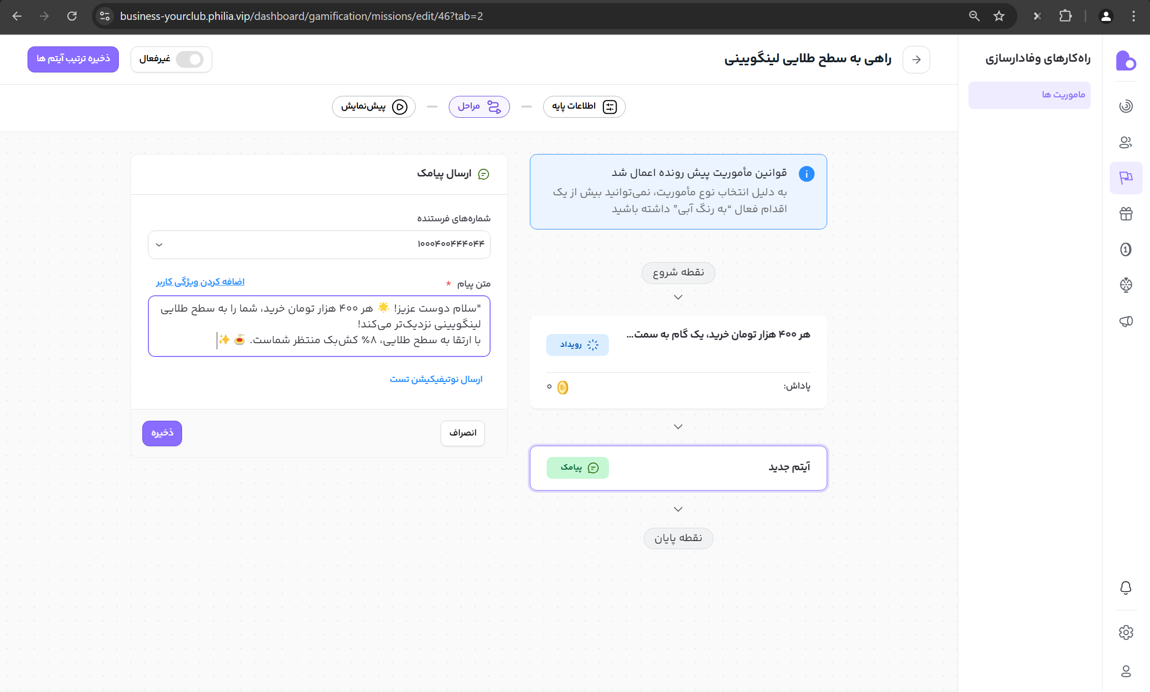Click the ارسال نوتیفیکیشن تست link
This screenshot has width=1150, height=692.
click(436, 379)
